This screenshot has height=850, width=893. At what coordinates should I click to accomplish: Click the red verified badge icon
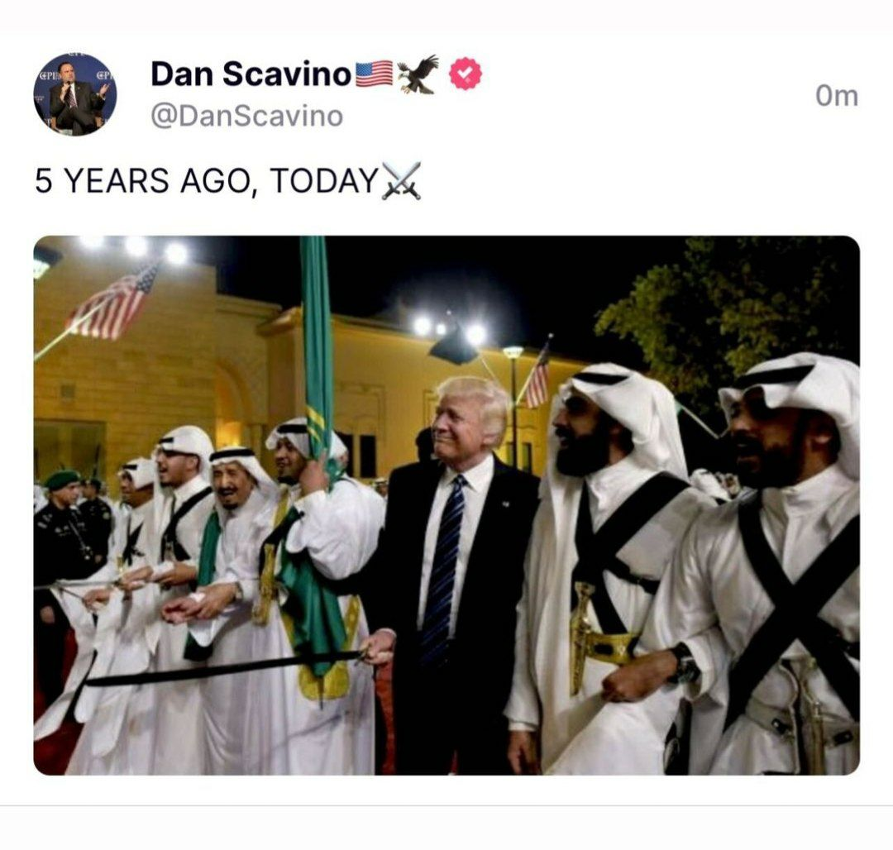click(466, 74)
